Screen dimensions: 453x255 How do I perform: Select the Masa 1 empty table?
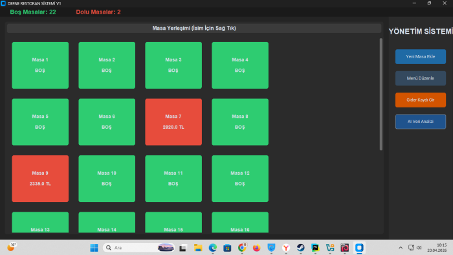40,65
